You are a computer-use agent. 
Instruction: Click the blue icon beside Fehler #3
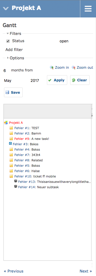click(10, 144)
